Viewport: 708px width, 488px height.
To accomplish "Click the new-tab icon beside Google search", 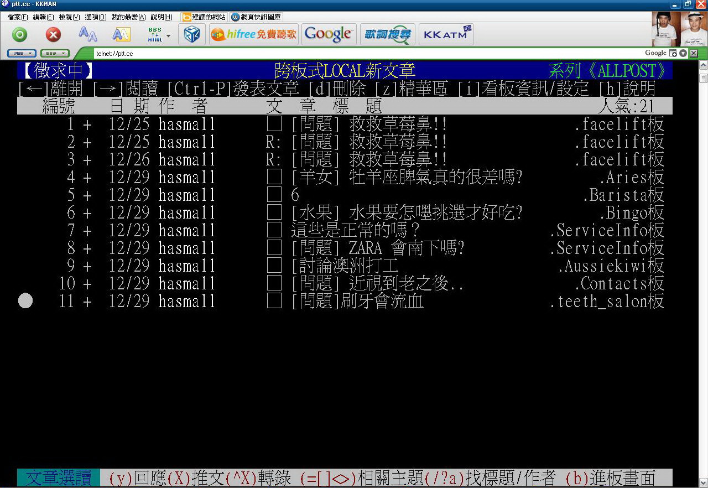I will [x=673, y=53].
